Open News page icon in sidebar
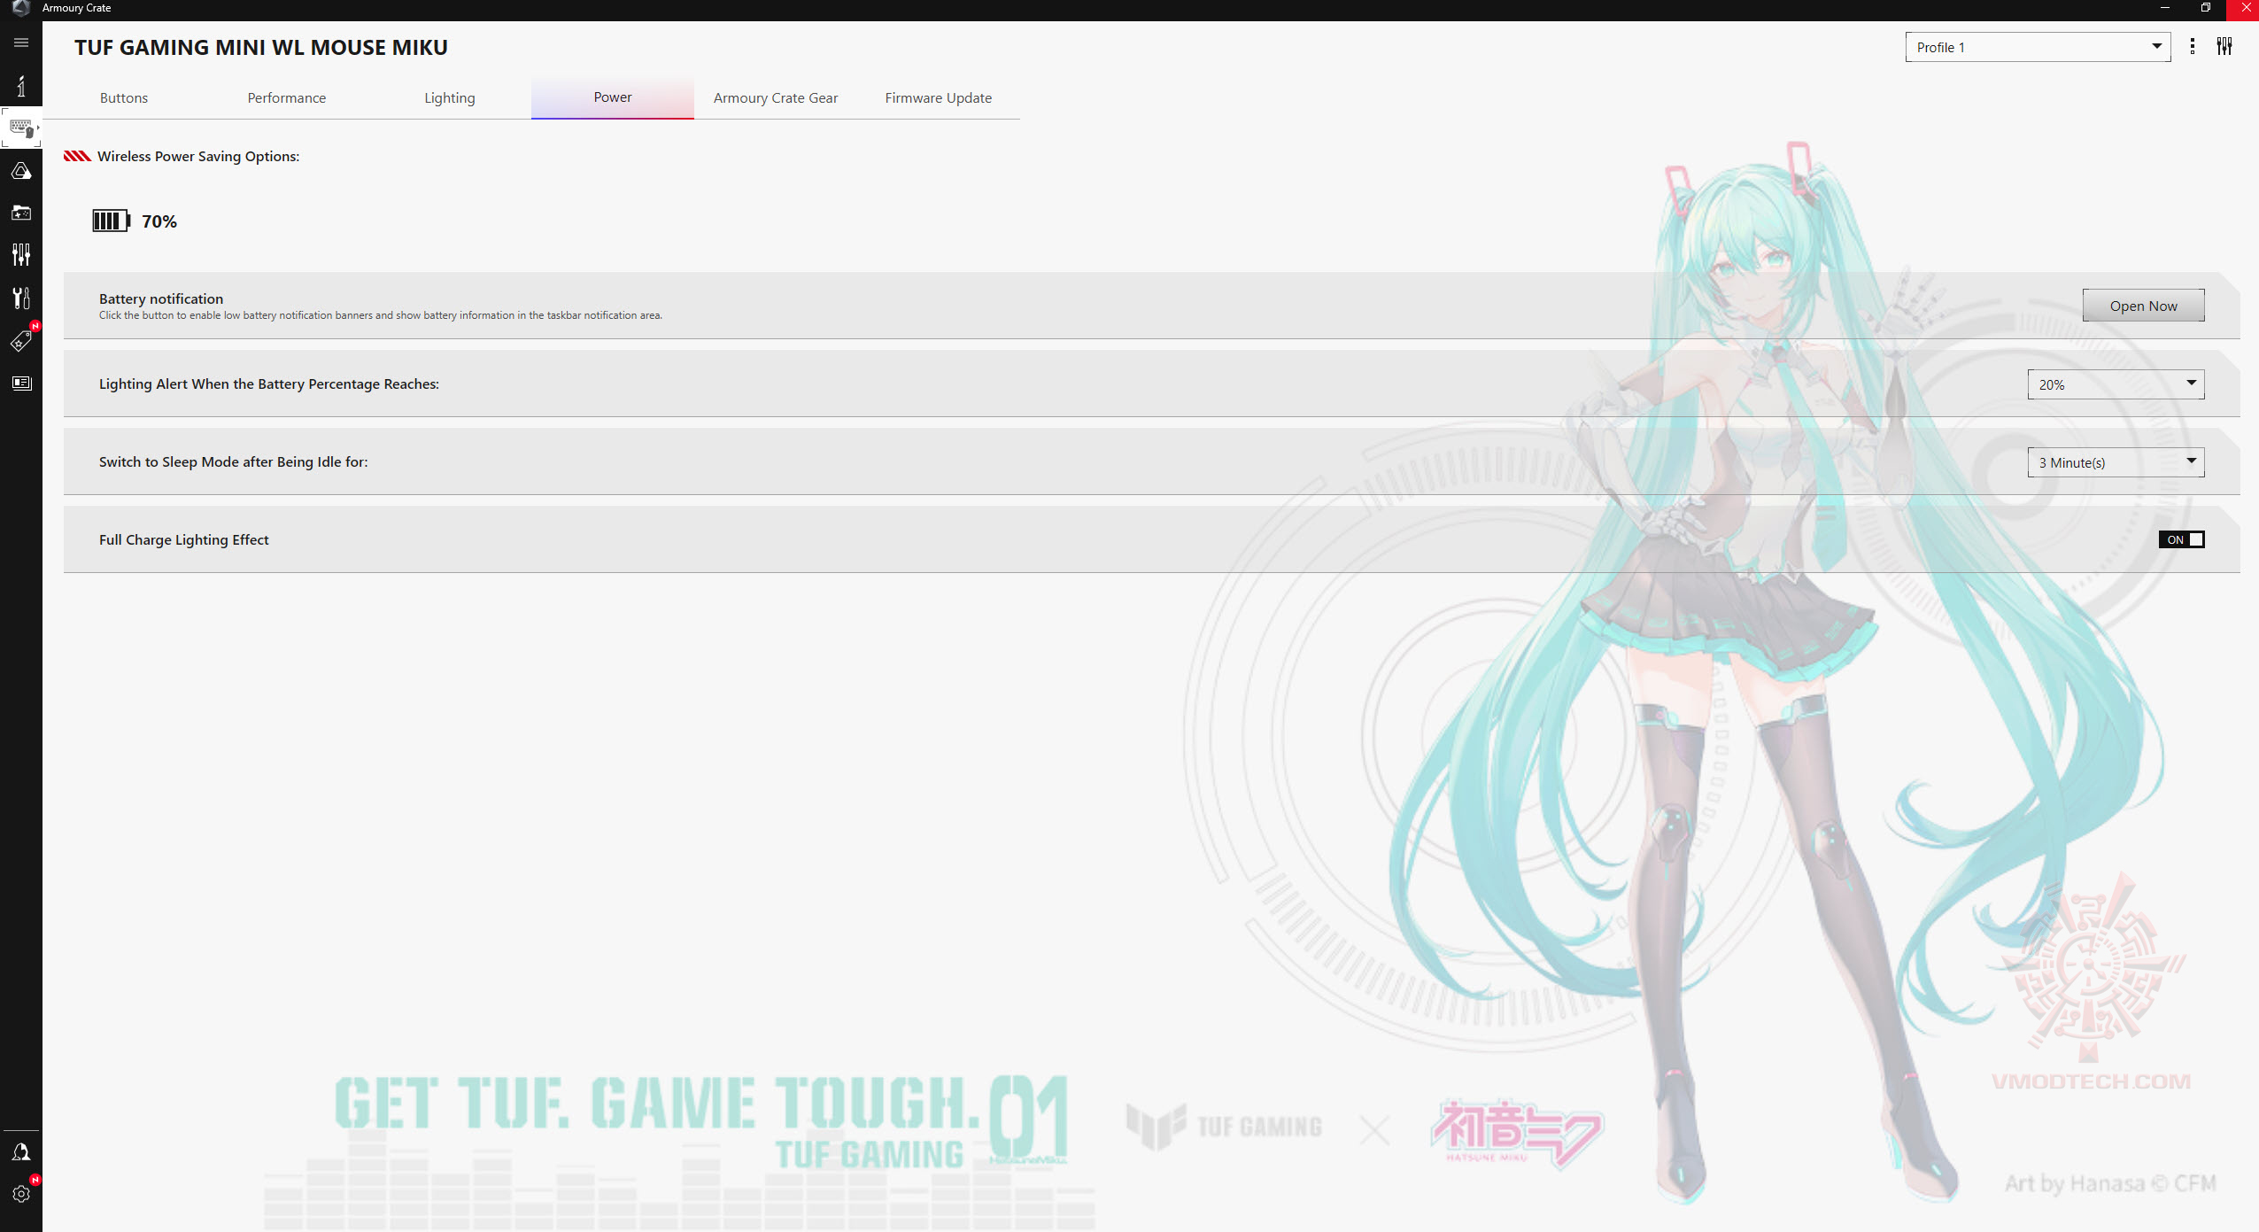2259x1232 pixels. click(x=21, y=383)
